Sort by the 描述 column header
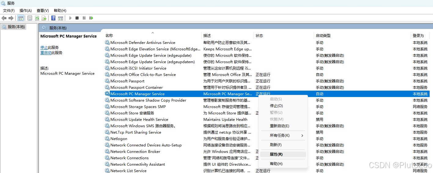 (207, 35)
